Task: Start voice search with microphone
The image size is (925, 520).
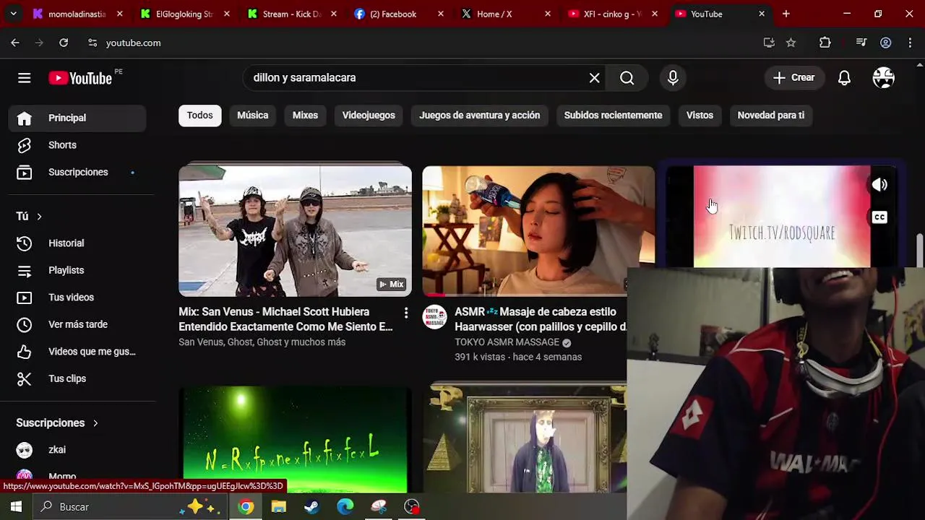Action: [673, 78]
